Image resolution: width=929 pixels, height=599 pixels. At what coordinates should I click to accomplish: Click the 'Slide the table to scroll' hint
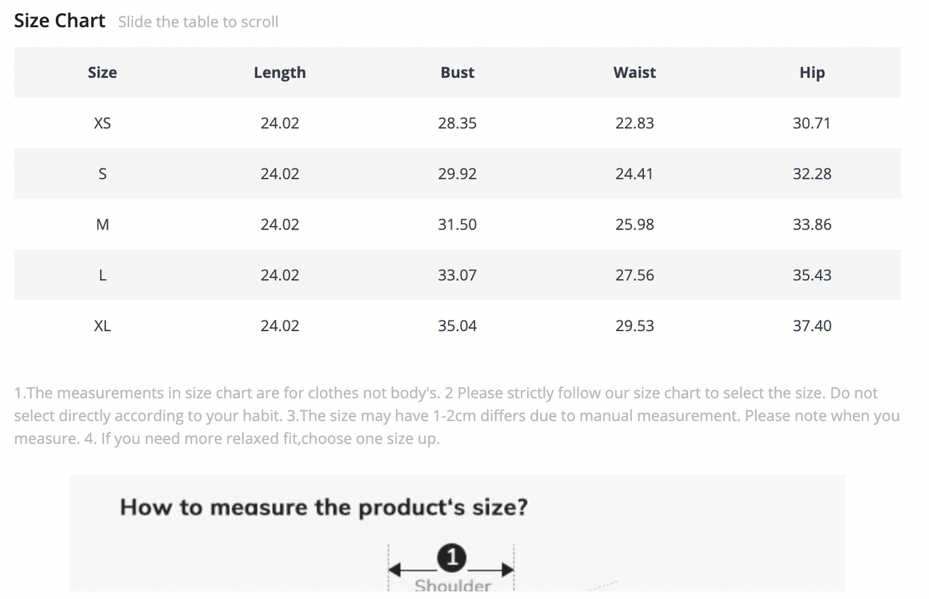click(198, 22)
